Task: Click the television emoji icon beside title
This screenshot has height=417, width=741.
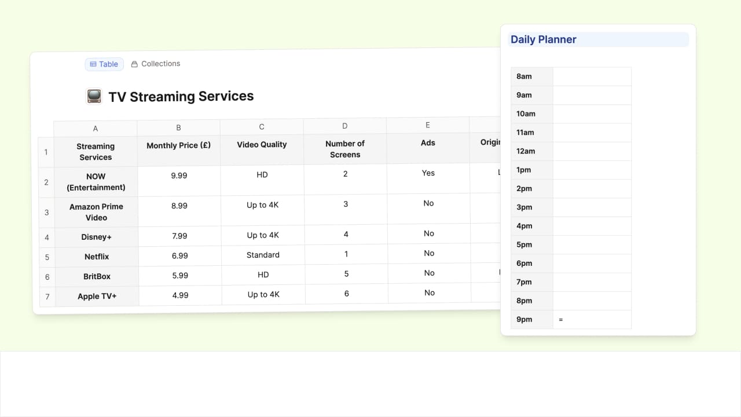Action: [94, 96]
